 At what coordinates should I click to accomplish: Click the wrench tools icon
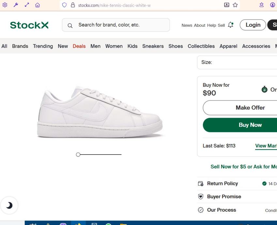[15, 5]
